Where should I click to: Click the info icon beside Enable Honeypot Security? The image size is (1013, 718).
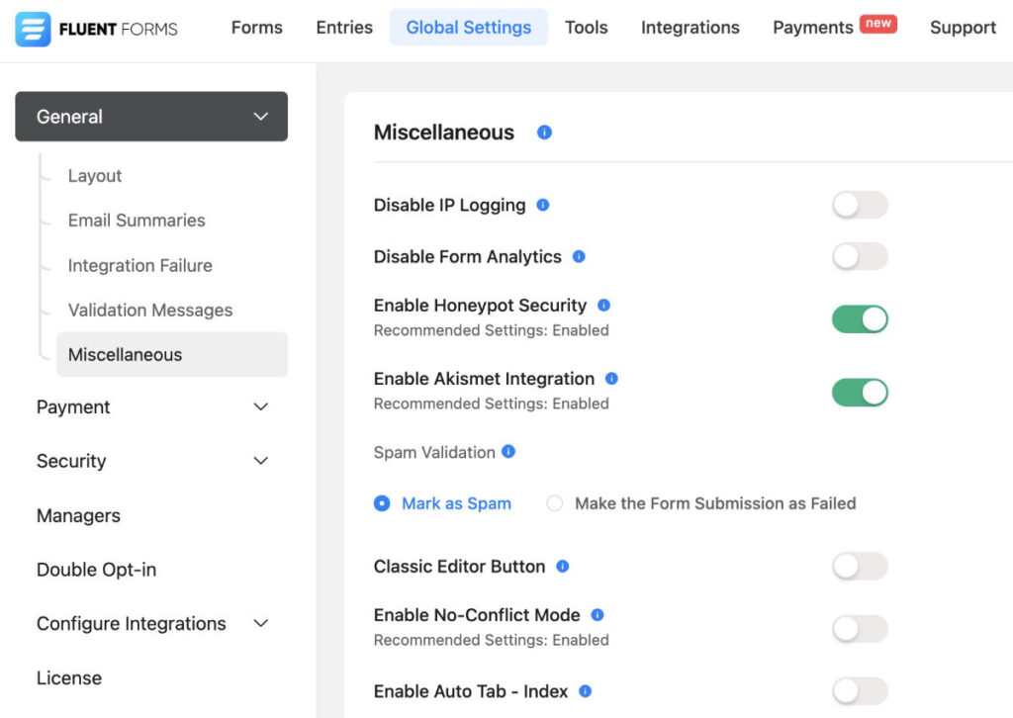coord(602,304)
